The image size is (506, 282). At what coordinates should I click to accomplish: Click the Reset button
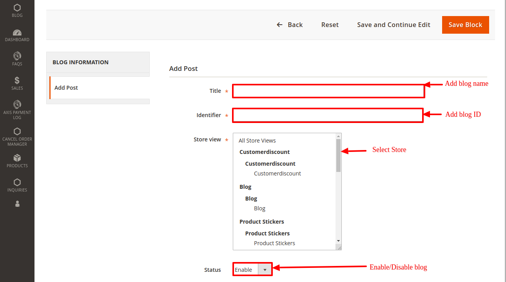click(x=330, y=25)
